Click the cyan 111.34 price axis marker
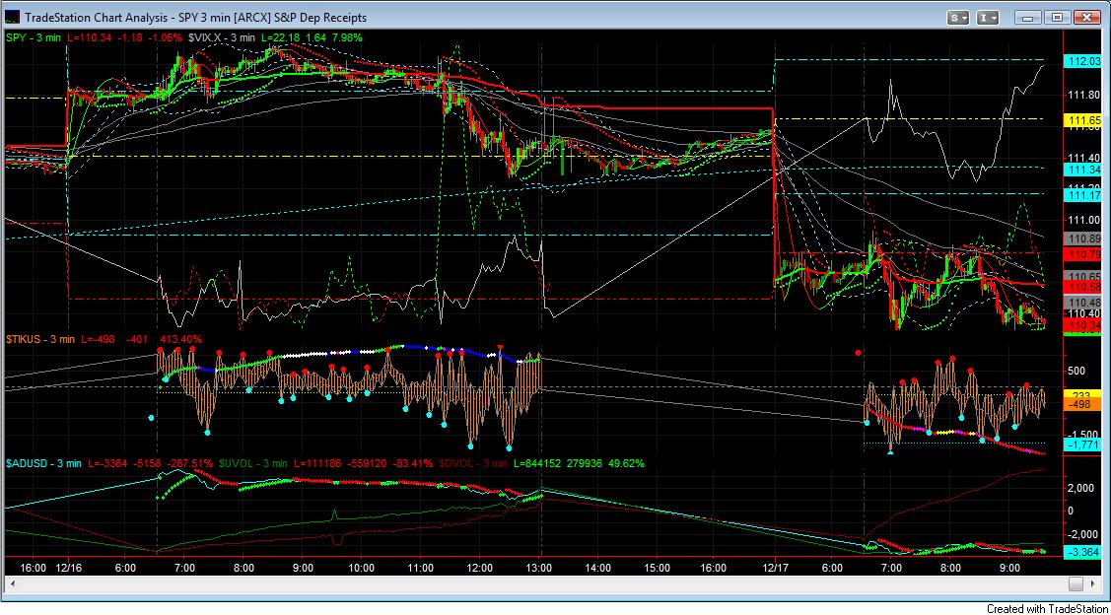This screenshot has height=615, width=1111. 1081,170
